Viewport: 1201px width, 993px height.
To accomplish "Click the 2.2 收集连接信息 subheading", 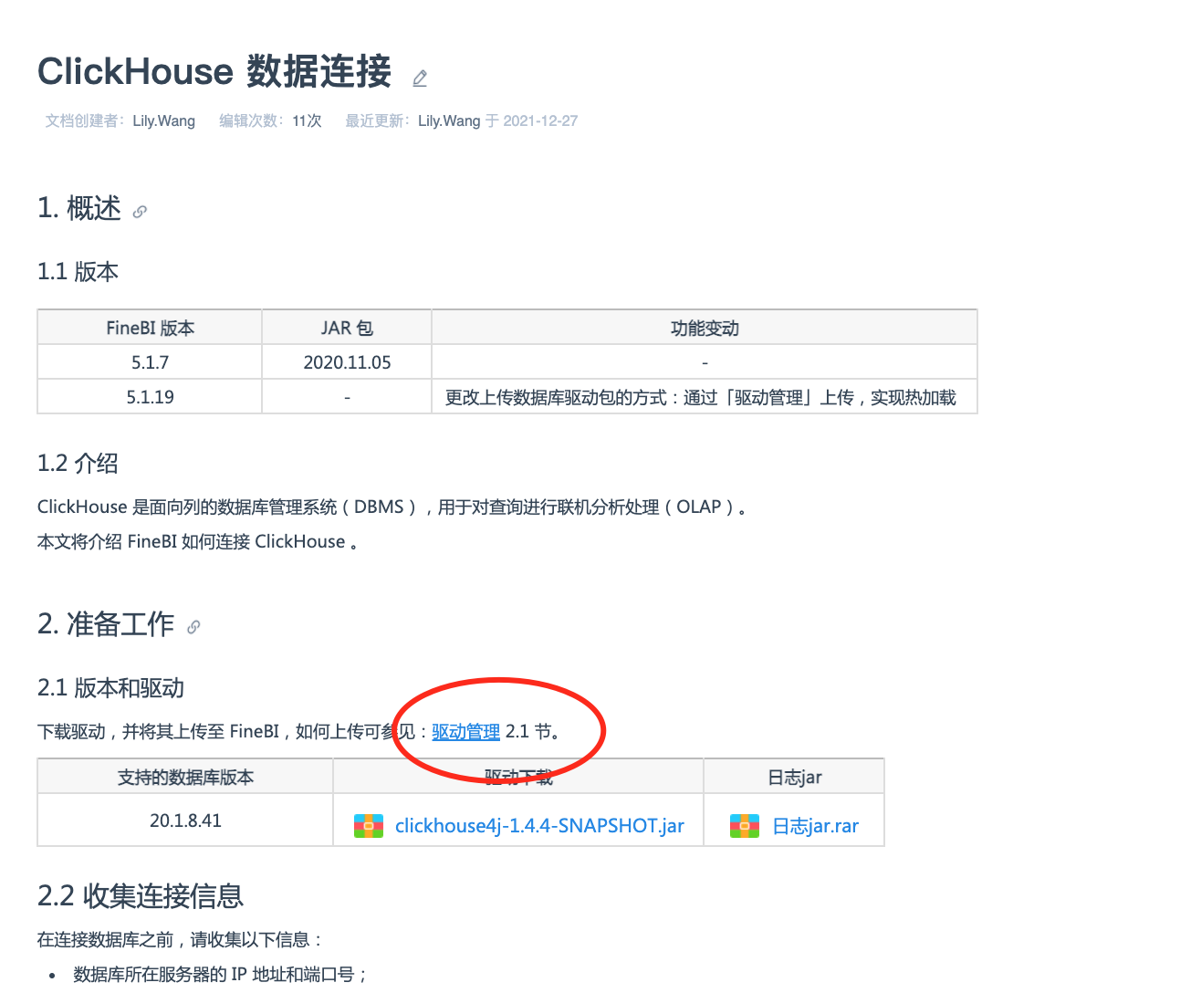I will tap(141, 895).
